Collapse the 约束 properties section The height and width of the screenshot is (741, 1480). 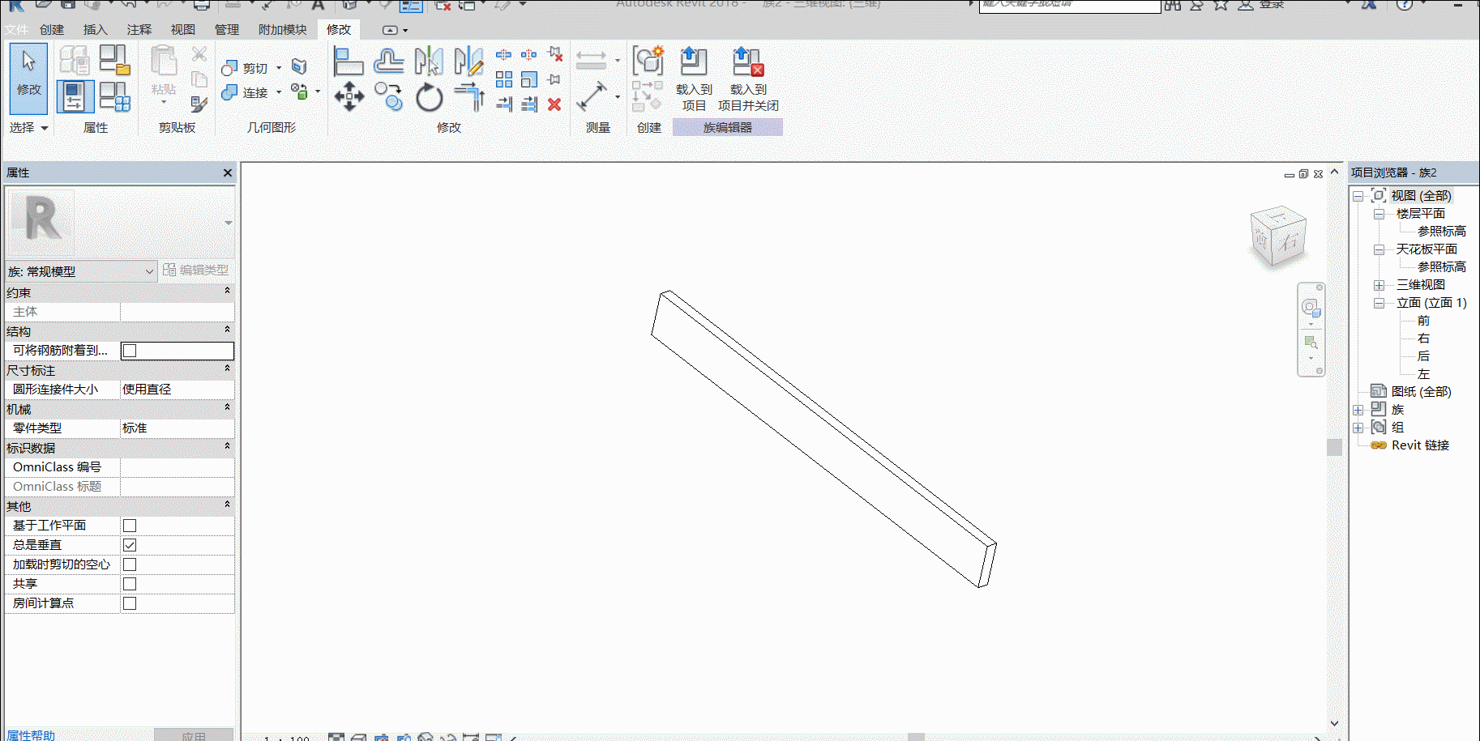coord(227,292)
